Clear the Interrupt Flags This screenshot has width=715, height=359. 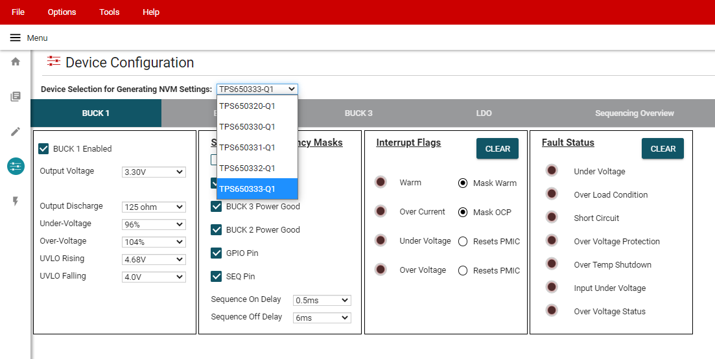(497, 148)
